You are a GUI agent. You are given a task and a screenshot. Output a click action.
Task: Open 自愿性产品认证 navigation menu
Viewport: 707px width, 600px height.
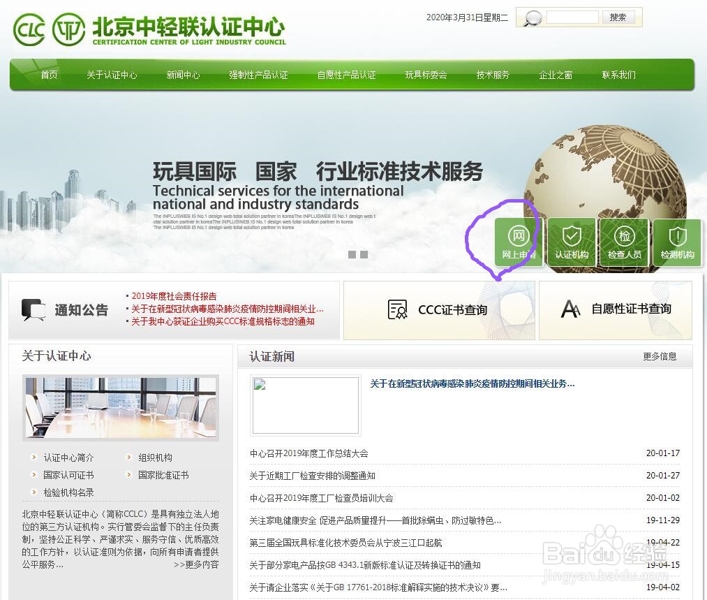[x=346, y=75]
